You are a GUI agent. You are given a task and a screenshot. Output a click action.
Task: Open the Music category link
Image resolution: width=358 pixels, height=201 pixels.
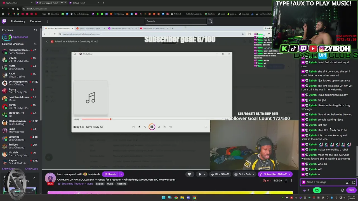pos(90,184)
